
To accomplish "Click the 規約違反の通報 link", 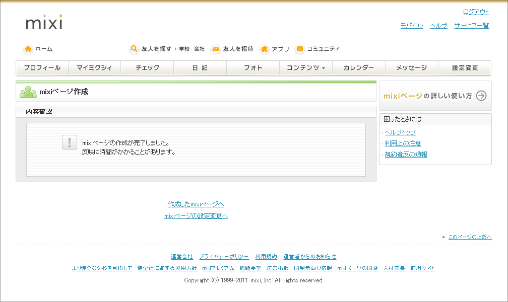I will tap(406, 155).
